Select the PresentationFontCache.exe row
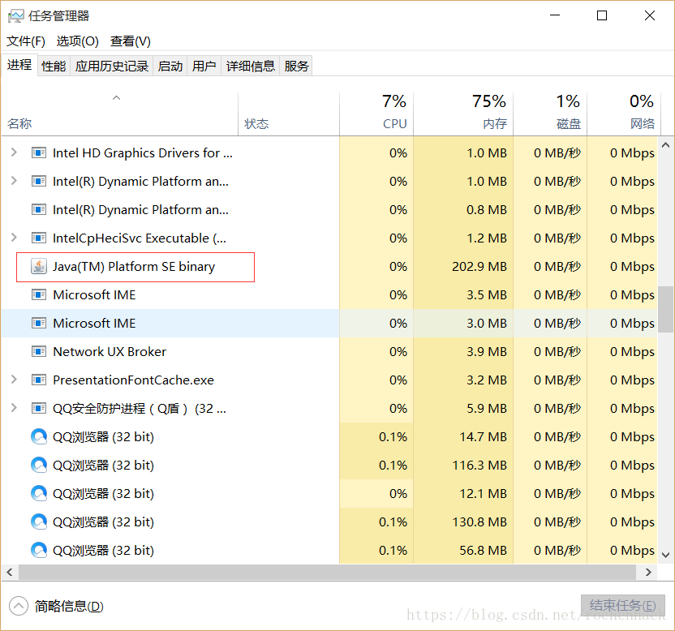The image size is (675, 631). point(329,380)
